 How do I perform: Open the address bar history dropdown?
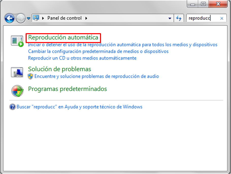[x=170, y=18]
